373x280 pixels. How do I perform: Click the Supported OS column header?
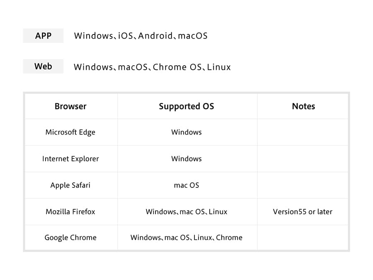(x=186, y=106)
